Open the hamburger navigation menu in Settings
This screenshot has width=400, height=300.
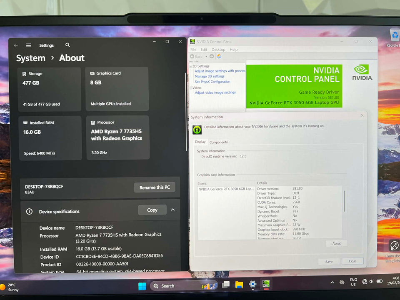pyautogui.click(x=28, y=45)
